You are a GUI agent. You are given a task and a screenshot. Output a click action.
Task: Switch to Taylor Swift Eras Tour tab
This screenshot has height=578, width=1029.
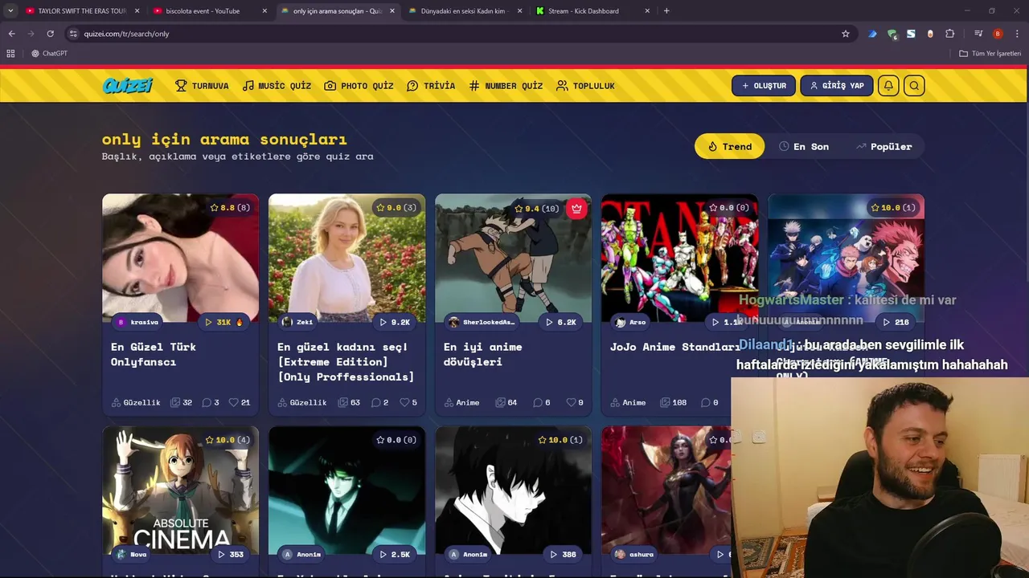(x=83, y=11)
